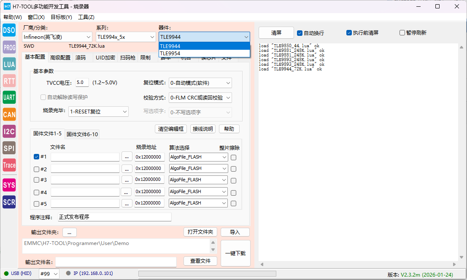This screenshot has width=467, height=280.
Task: Open the 烧录完毕 RESET dropdown
Action: point(98,112)
